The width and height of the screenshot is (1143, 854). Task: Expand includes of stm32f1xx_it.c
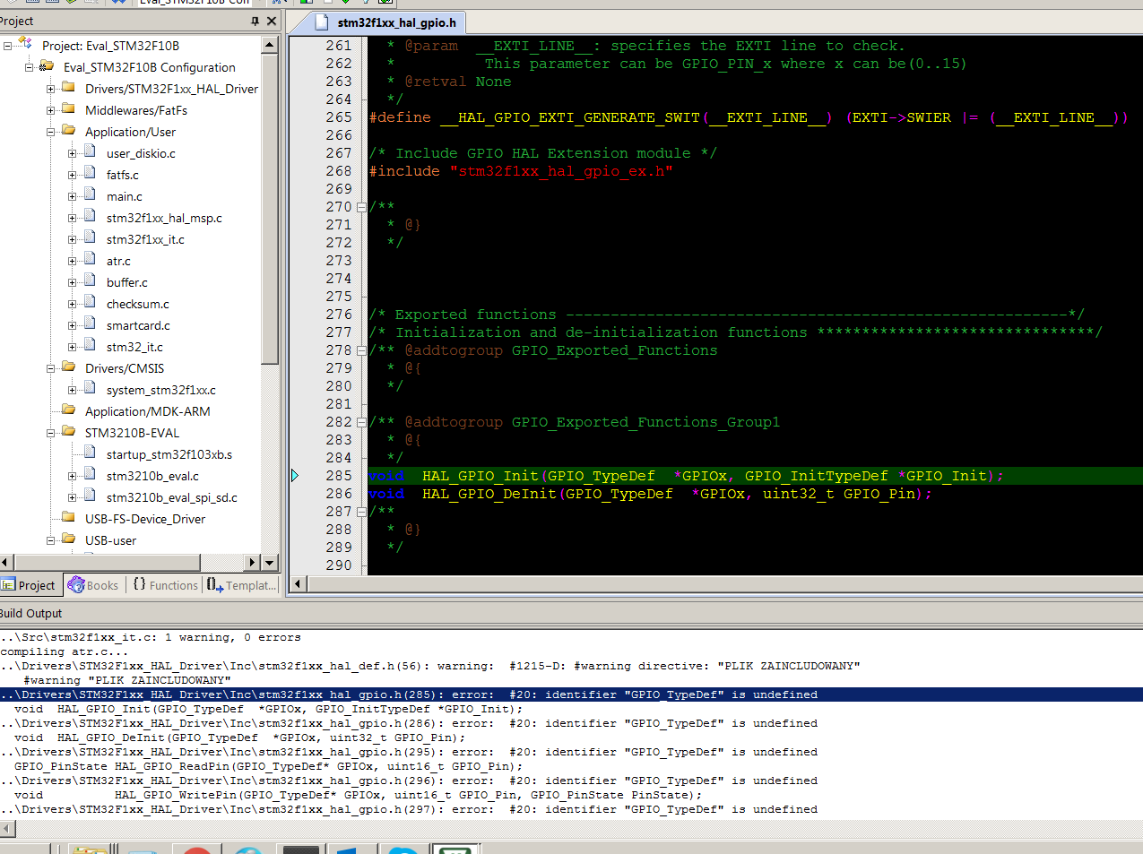(72, 239)
